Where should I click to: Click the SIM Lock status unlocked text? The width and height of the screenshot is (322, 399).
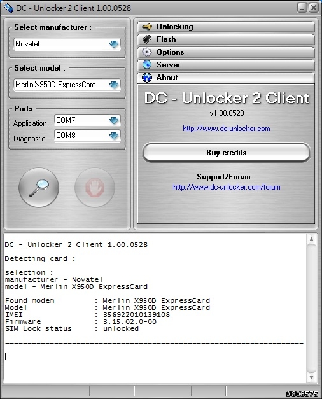[x=121, y=328]
